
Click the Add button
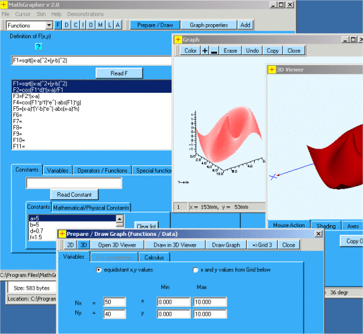[x=245, y=25]
